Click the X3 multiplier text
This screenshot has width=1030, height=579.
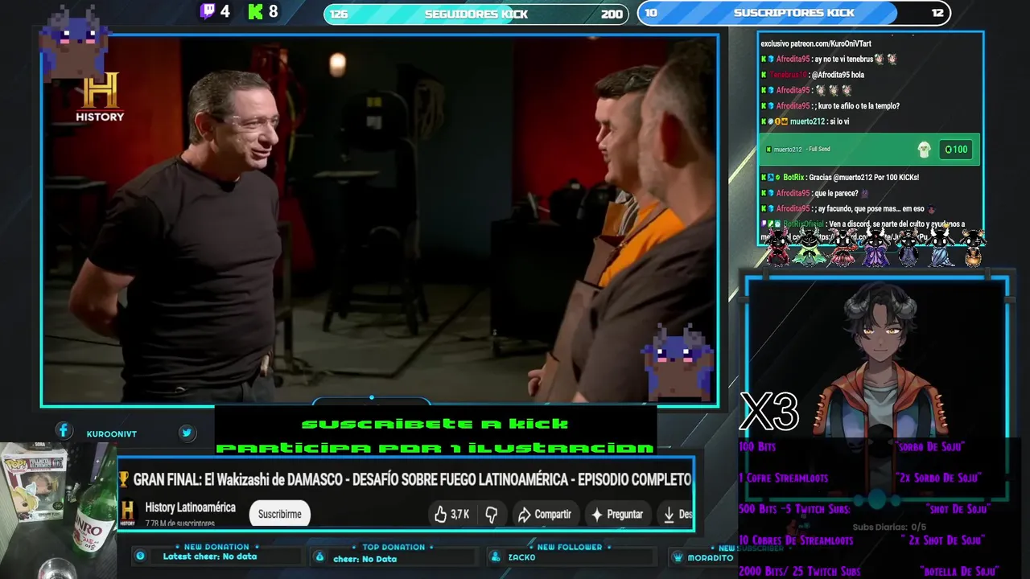(x=769, y=412)
